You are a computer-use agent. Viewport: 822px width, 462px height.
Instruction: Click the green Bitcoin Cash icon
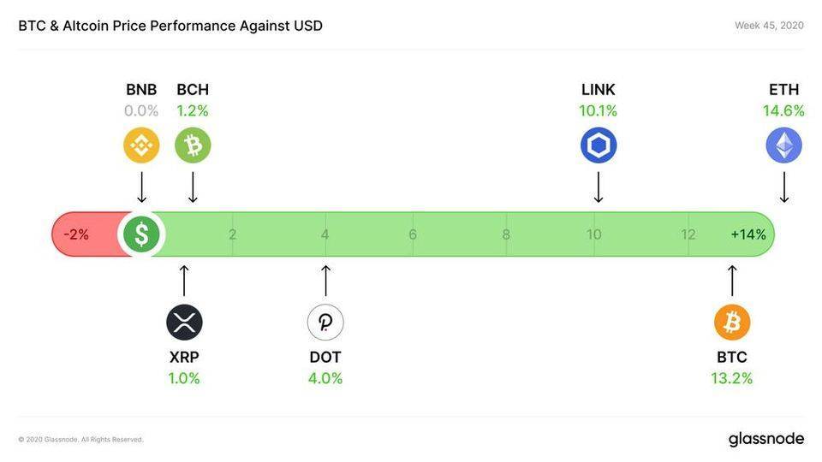193,145
